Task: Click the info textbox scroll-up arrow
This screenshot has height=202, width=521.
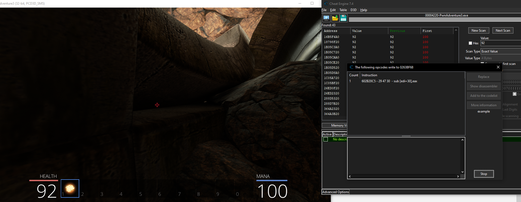Action: point(462,140)
